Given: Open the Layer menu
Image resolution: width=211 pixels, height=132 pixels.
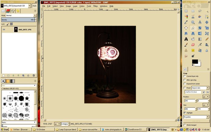Looking at the screenshot, I should (75, 6).
